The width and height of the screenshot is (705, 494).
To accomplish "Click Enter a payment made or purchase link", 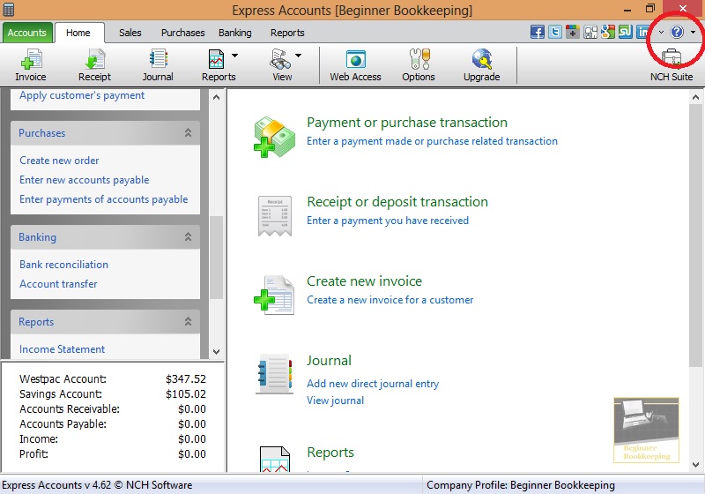I will coord(432,141).
